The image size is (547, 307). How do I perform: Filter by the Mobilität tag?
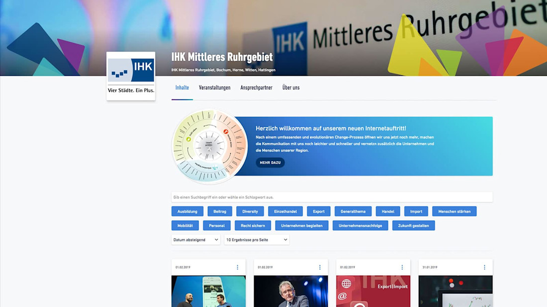coord(185,226)
